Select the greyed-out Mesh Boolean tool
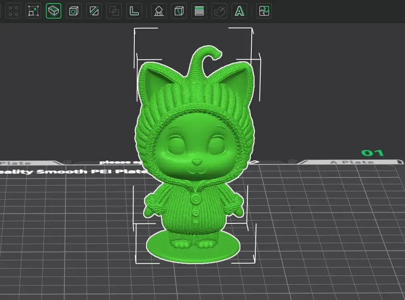Image resolution: width=405 pixels, height=300 pixels. 114,11
